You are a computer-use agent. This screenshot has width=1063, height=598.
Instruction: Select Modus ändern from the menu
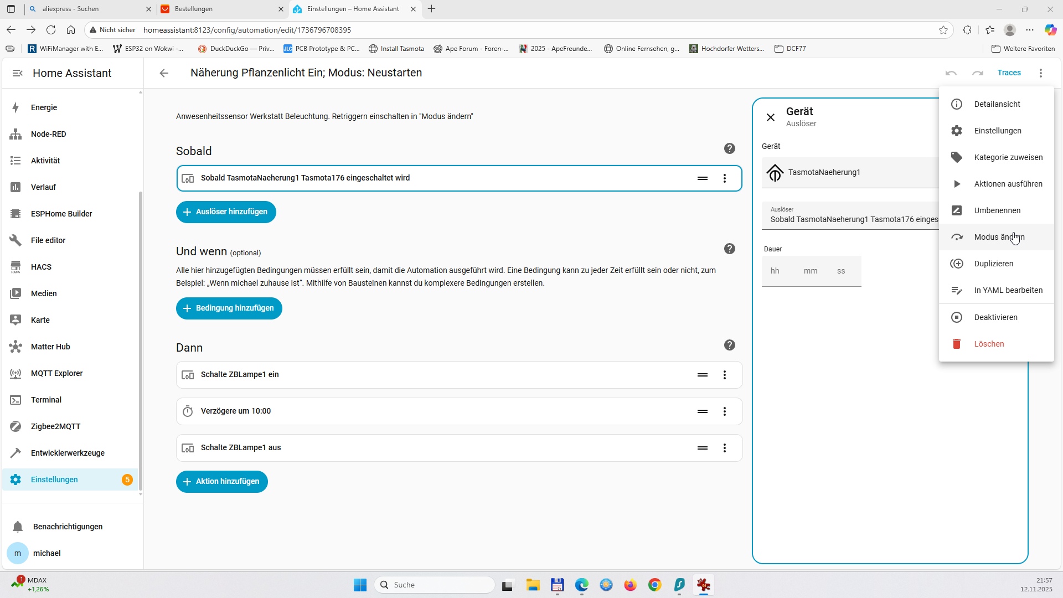point(999,237)
